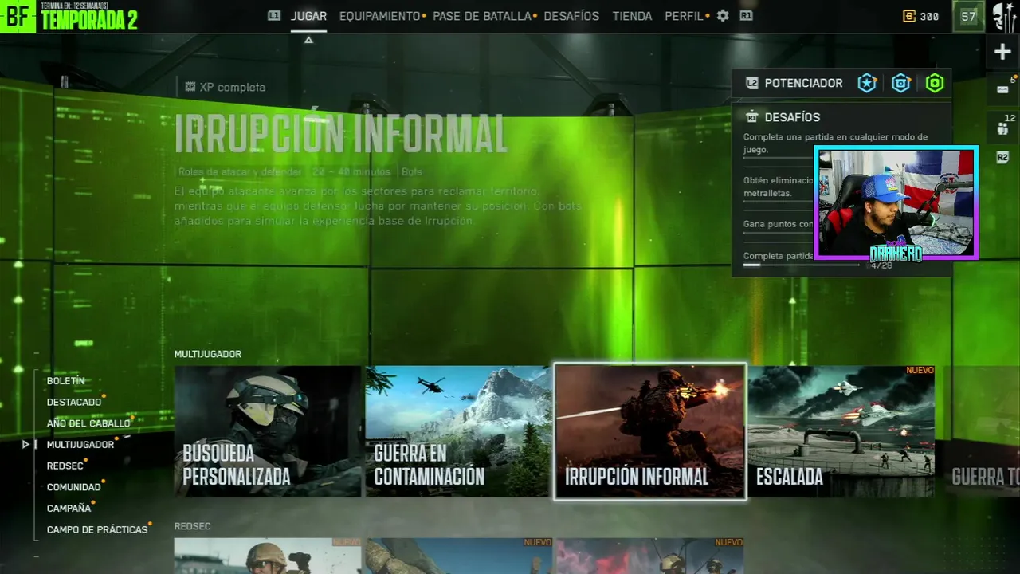Click the 4/28 challenge progress bar
The height and width of the screenshot is (574, 1020).
(801, 265)
